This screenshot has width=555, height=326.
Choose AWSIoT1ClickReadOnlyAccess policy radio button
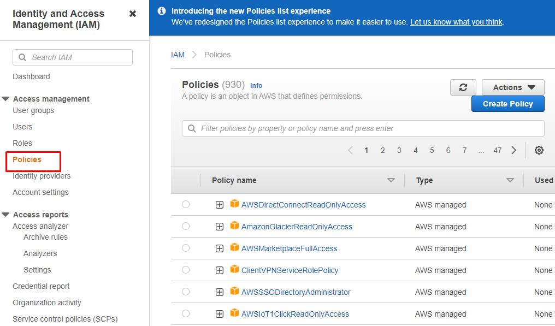click(x=186, y=313)
